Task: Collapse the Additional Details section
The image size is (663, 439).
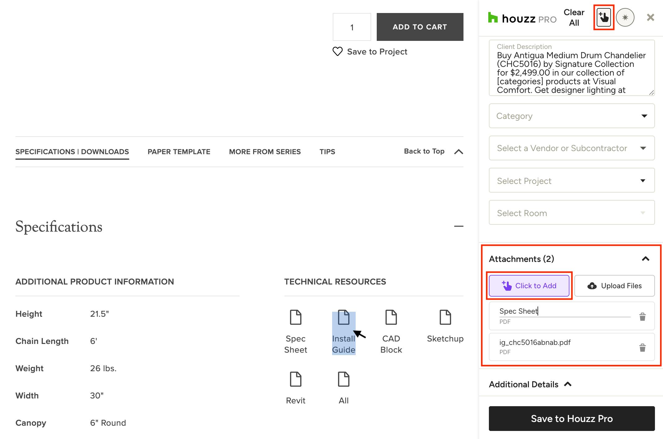Action: tap(568, 384)
